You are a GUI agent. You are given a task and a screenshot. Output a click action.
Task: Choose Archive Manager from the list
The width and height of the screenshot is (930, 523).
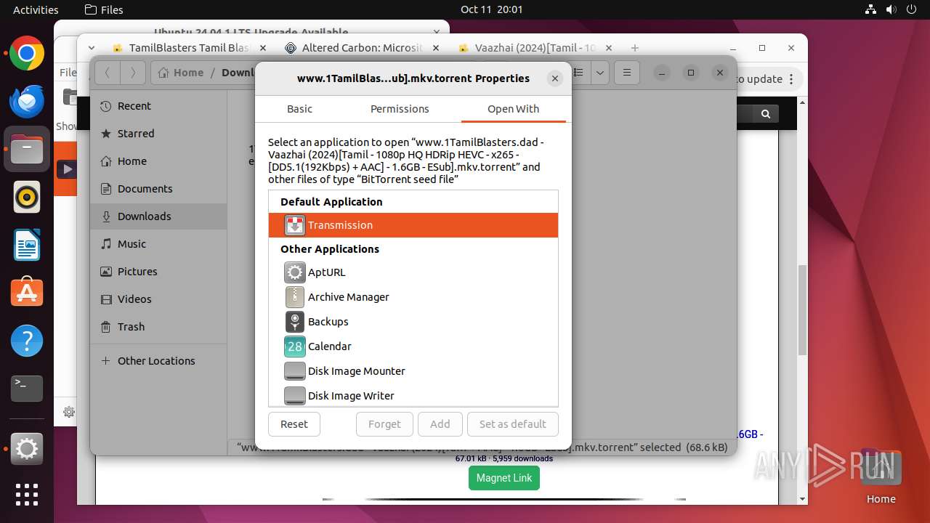(413, 297)
